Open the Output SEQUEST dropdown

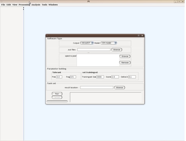pyautogui.click(x=87, y=43)
